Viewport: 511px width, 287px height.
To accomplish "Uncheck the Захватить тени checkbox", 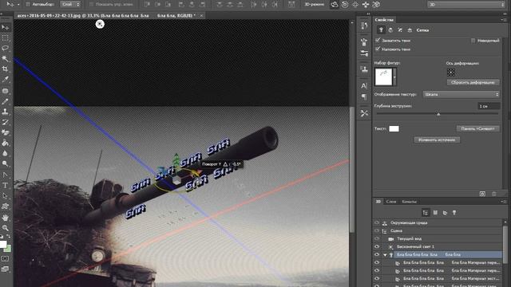I will 378,40.
